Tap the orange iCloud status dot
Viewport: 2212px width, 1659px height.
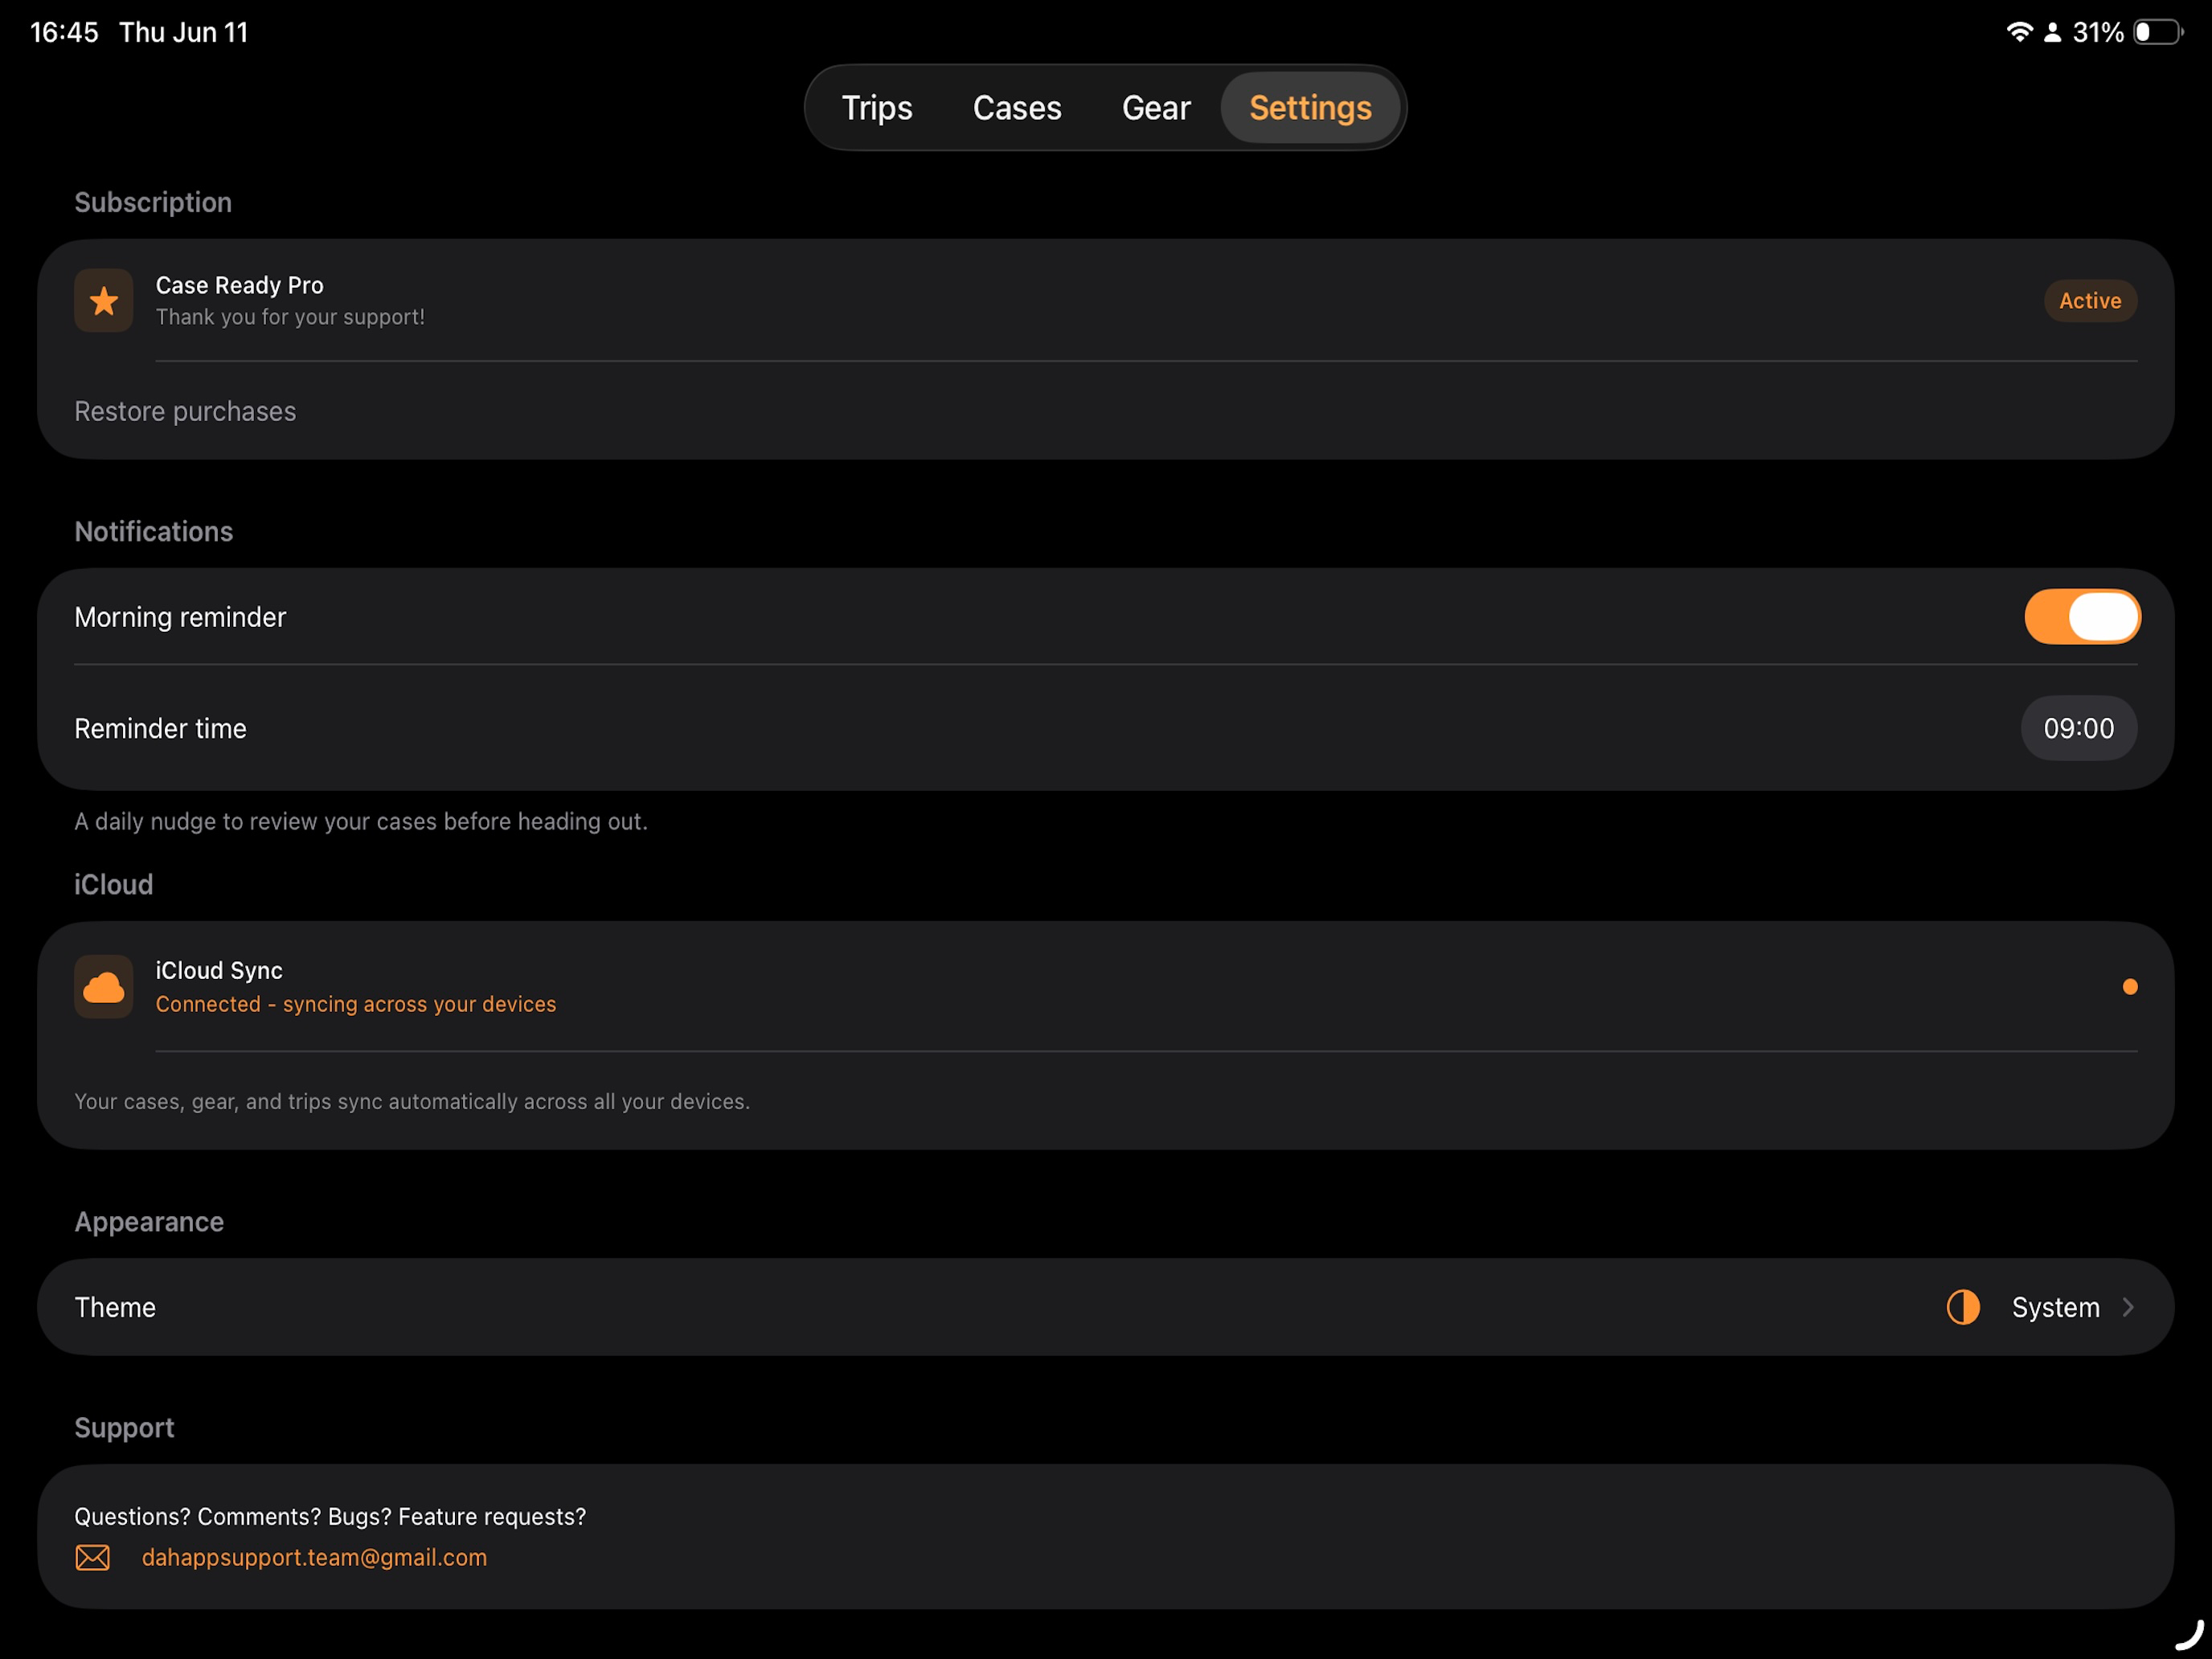[2130, 987]
